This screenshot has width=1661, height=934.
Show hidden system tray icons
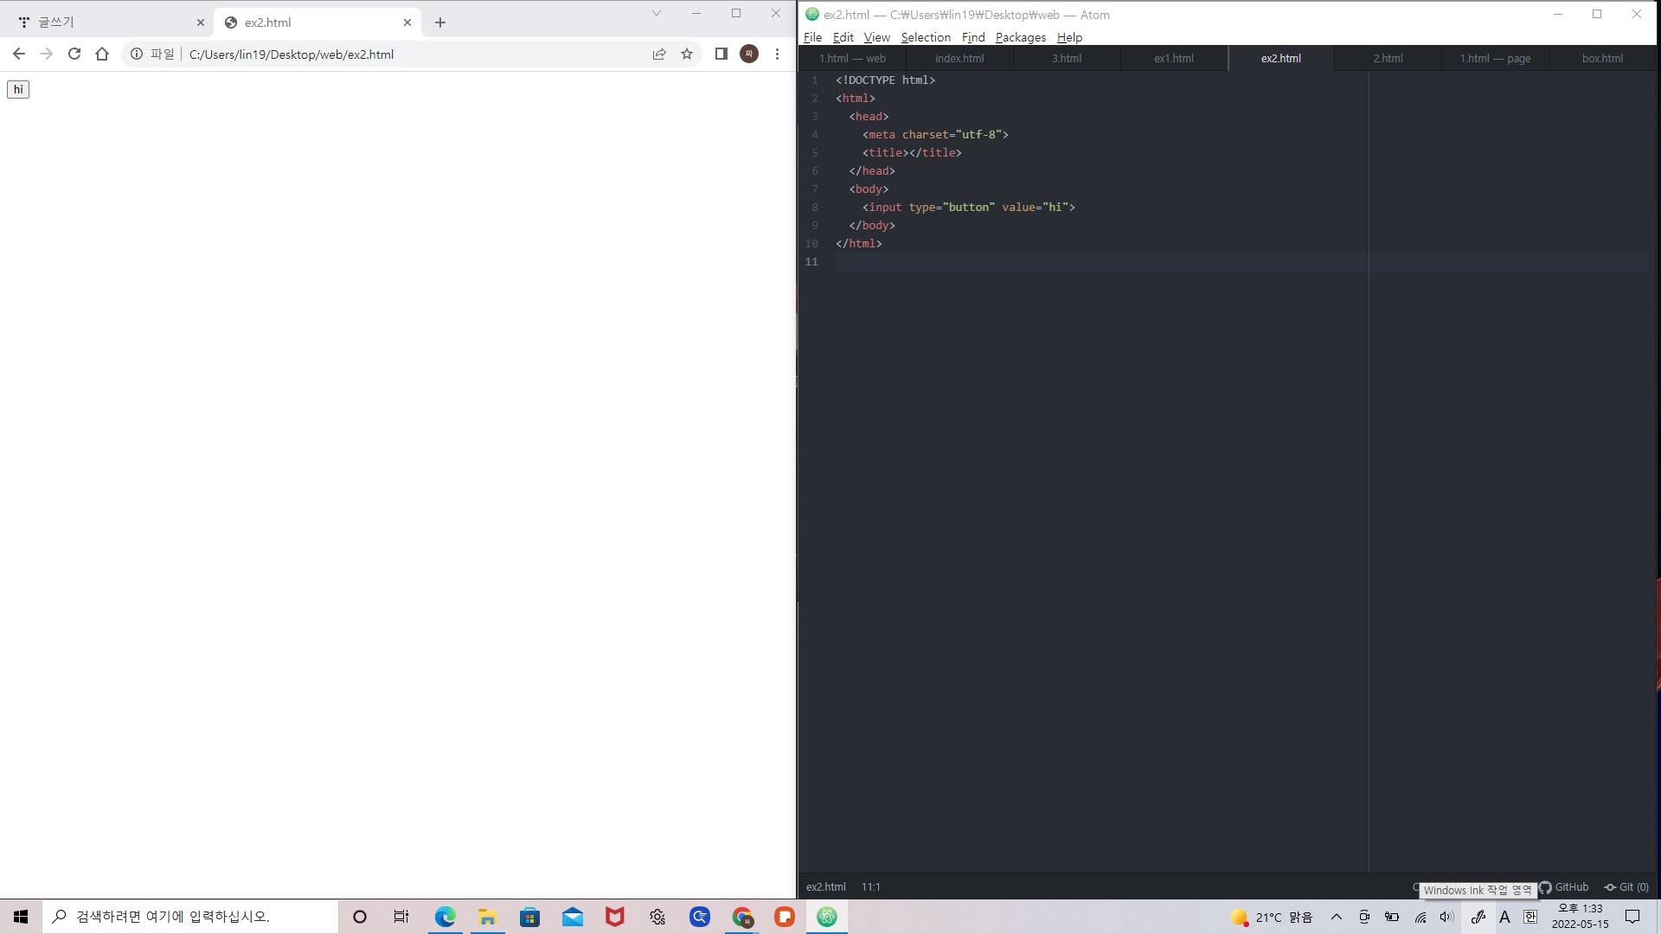point(1336,917)
